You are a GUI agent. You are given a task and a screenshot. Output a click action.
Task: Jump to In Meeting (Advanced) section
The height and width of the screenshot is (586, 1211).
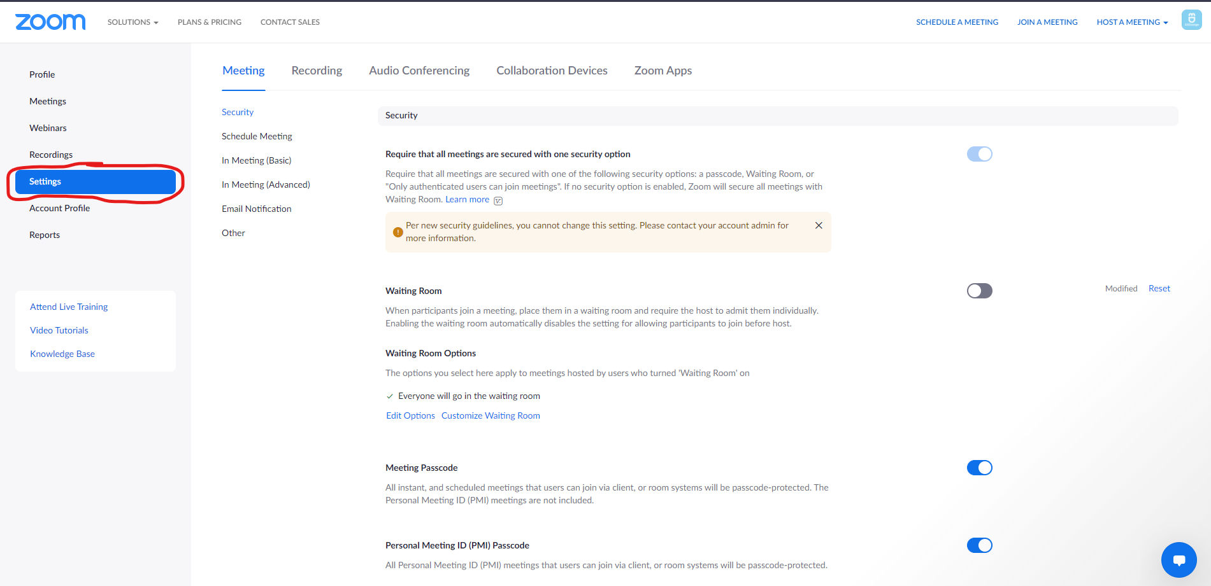(266, 185)
